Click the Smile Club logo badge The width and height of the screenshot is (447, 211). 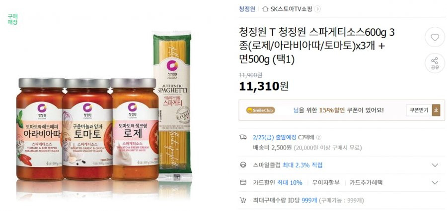(261, 110)
